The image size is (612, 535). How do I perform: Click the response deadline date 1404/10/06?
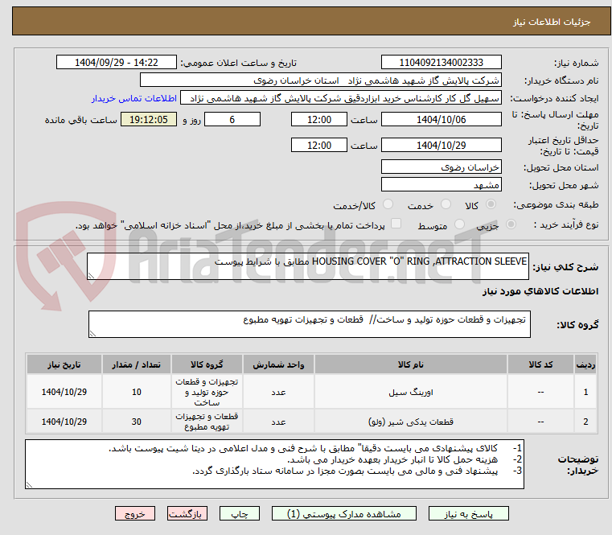click(x=441, y=119)
